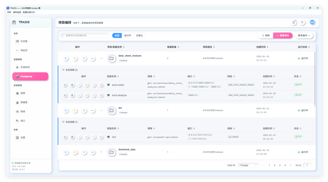Click the stock-webui container name
Image resolution: width=328 pixels, height=182 pixels.
tap(118, 85)
